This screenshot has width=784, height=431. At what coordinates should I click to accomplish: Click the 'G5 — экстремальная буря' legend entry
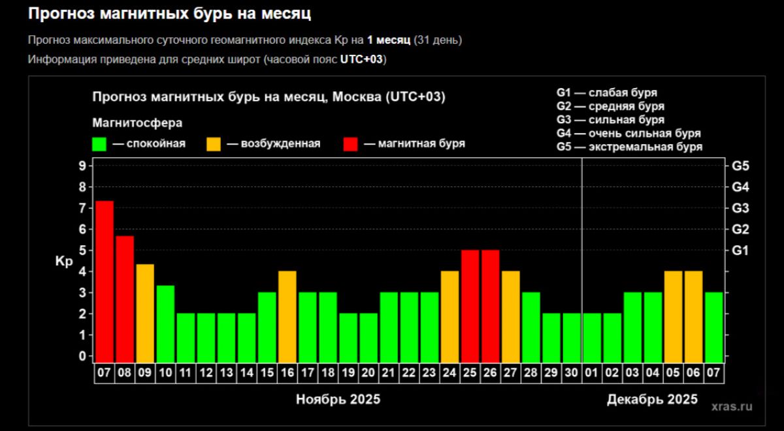click(x=629, y=147)
